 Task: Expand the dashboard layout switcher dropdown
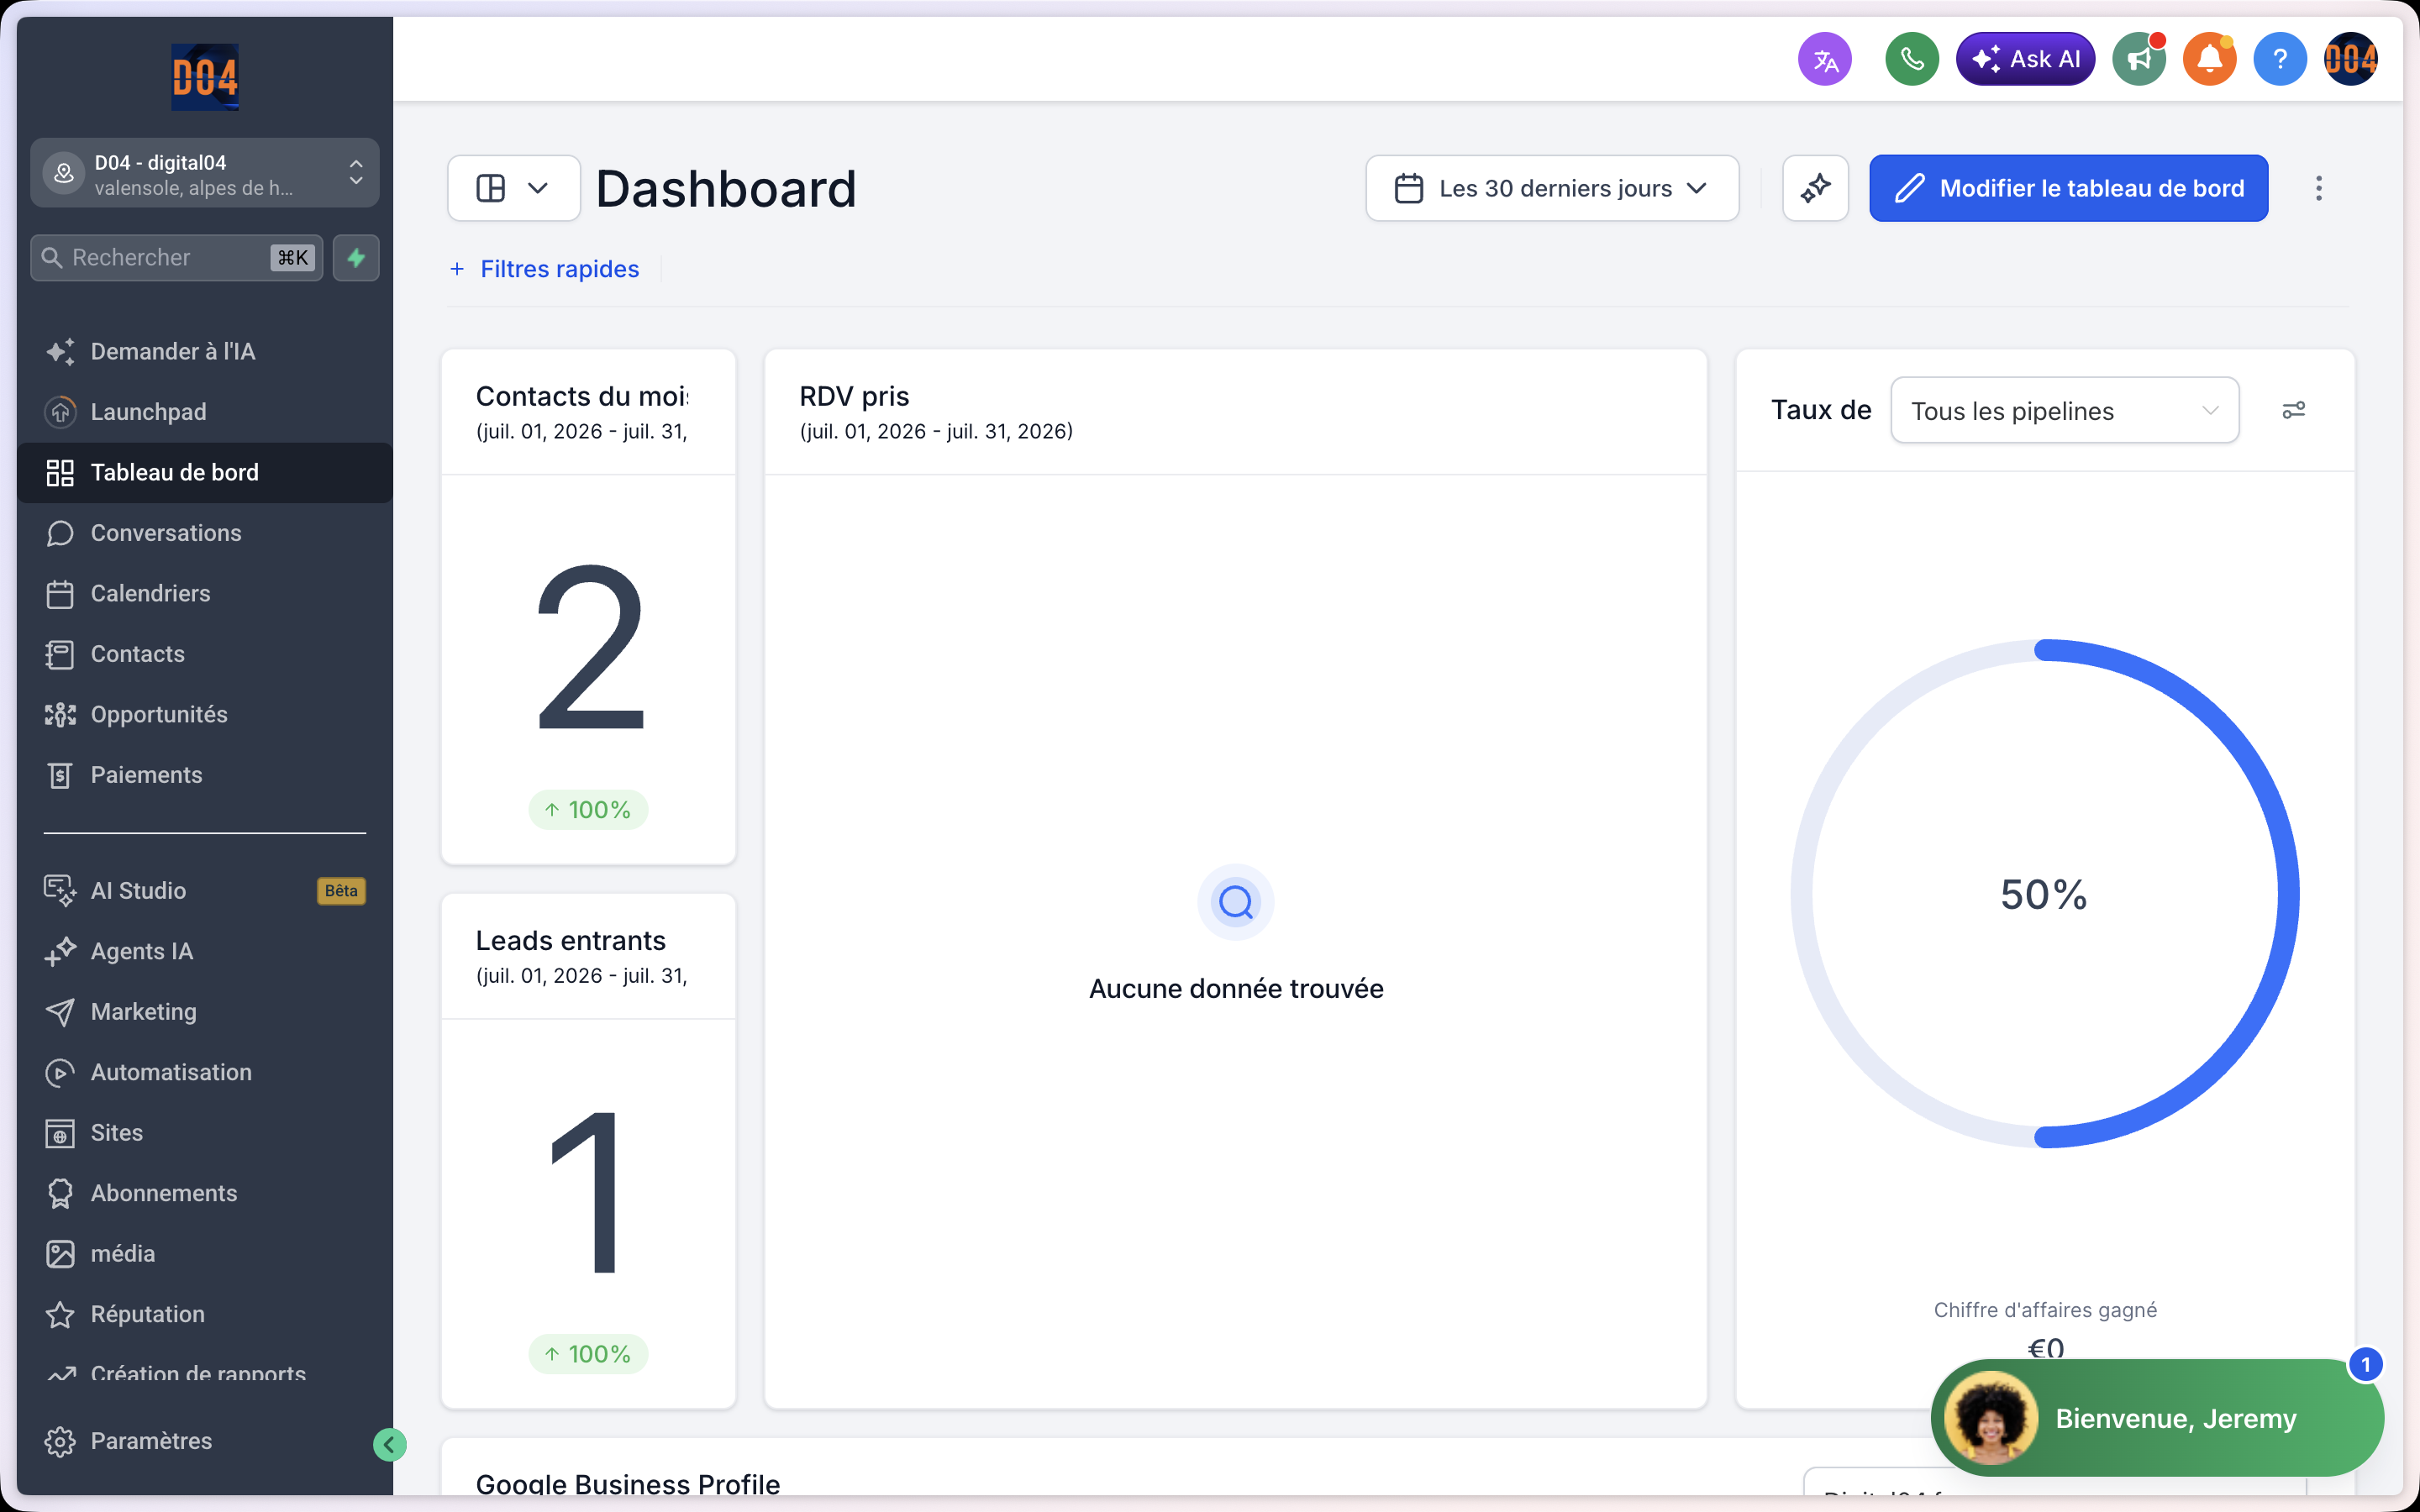click(514, 188)
